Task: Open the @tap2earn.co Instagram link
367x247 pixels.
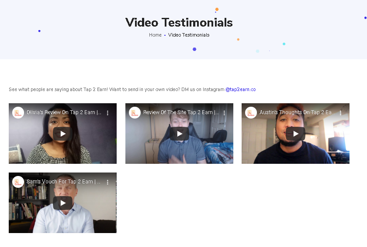Action: [241, 89]
